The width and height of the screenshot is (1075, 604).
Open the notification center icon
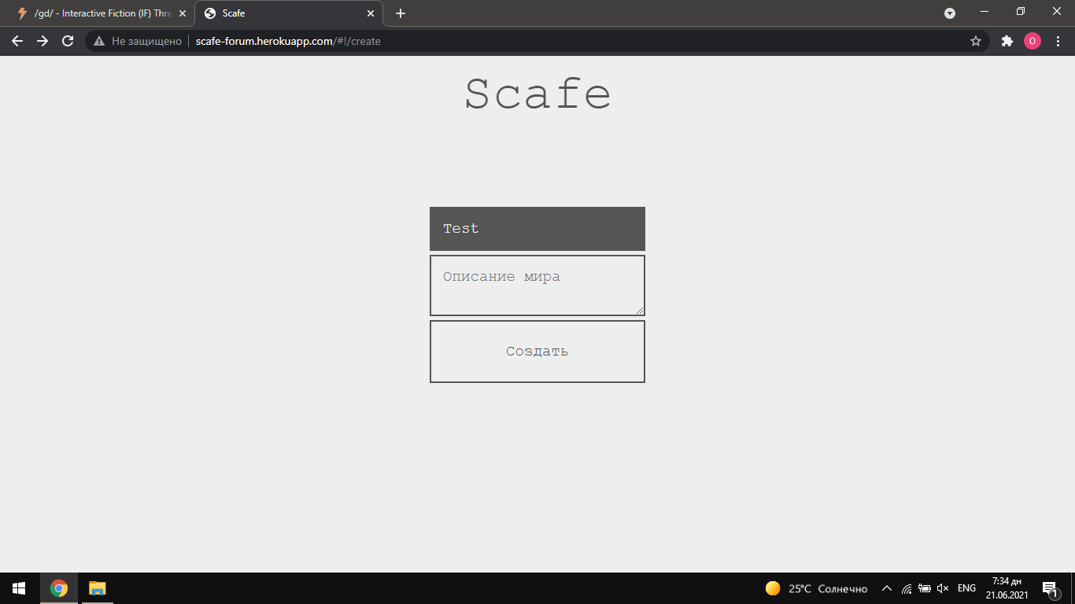click(1050, 588)
